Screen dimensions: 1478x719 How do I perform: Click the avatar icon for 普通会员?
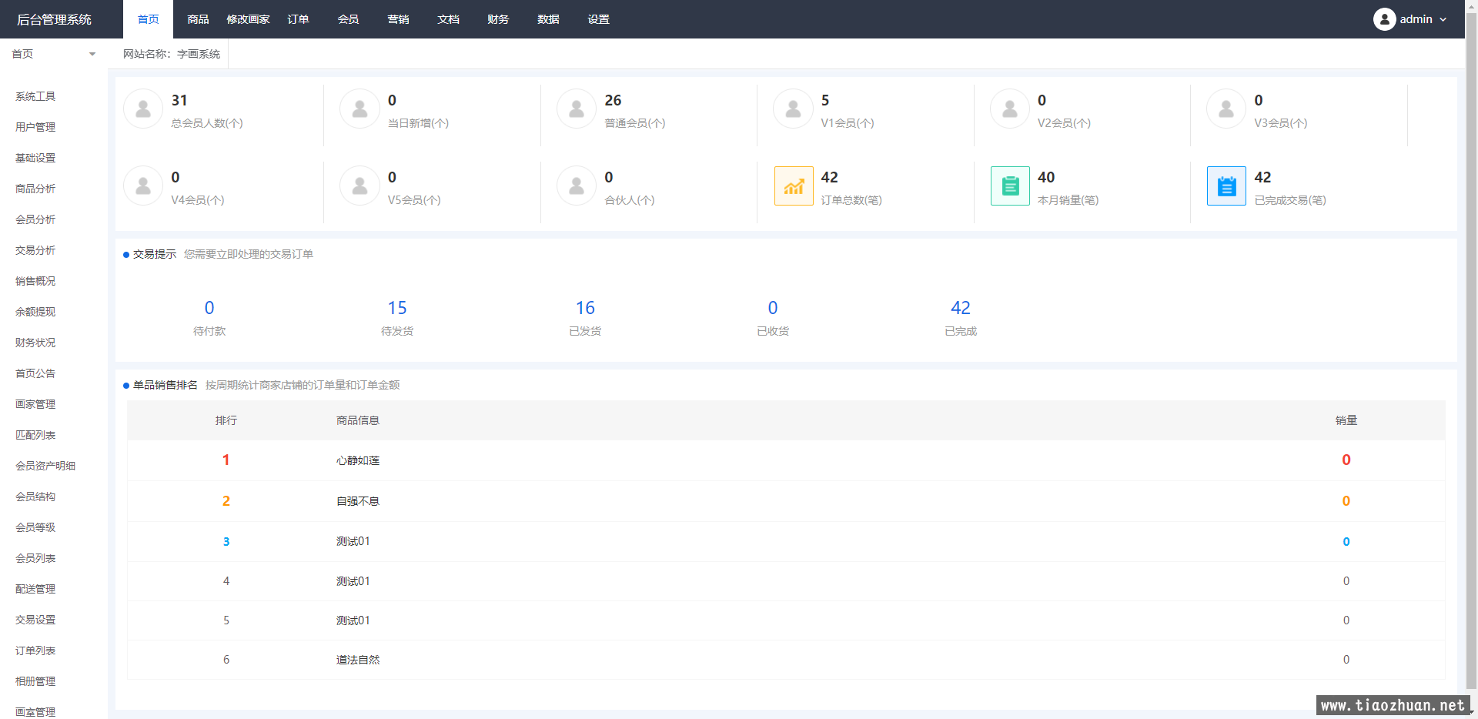pos(577,109)
